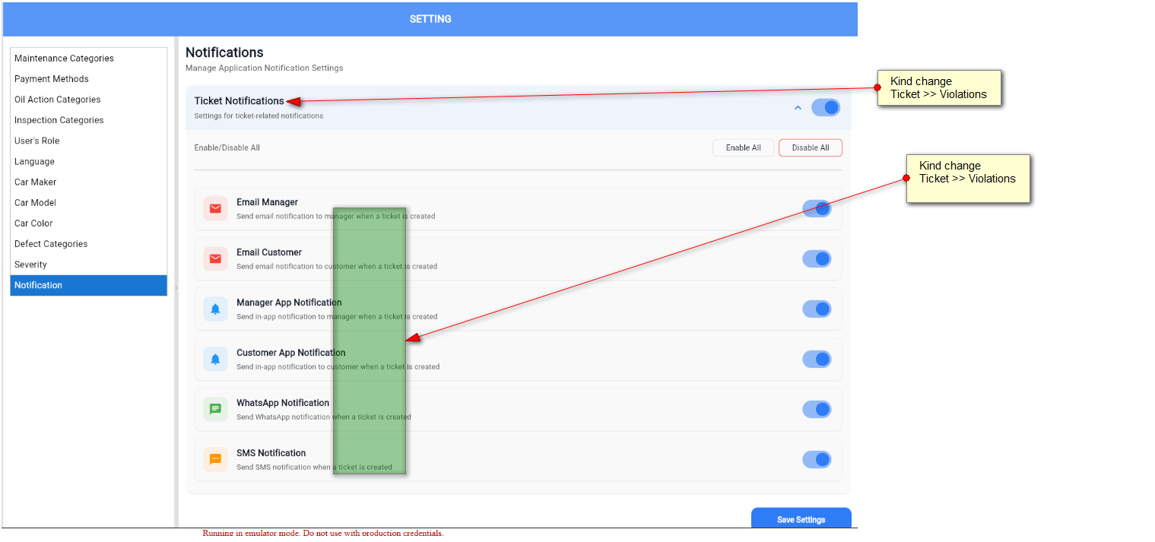Screen dimensions: 1155x542
Task: Turn off the WhatsApp Notification switch
Action: [x=817, y=409]
